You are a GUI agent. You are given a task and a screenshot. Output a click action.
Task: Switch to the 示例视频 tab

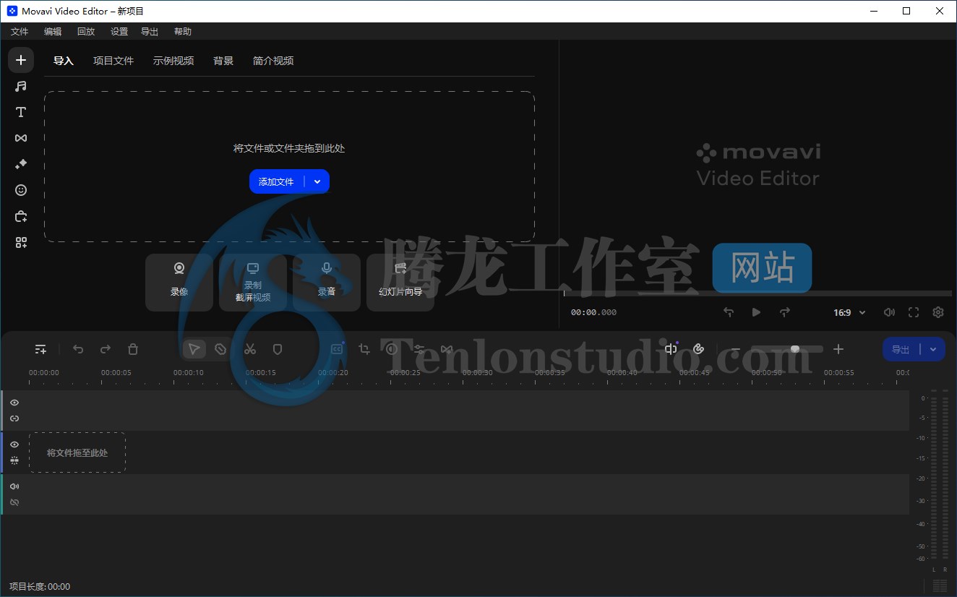tap(173, 61)
